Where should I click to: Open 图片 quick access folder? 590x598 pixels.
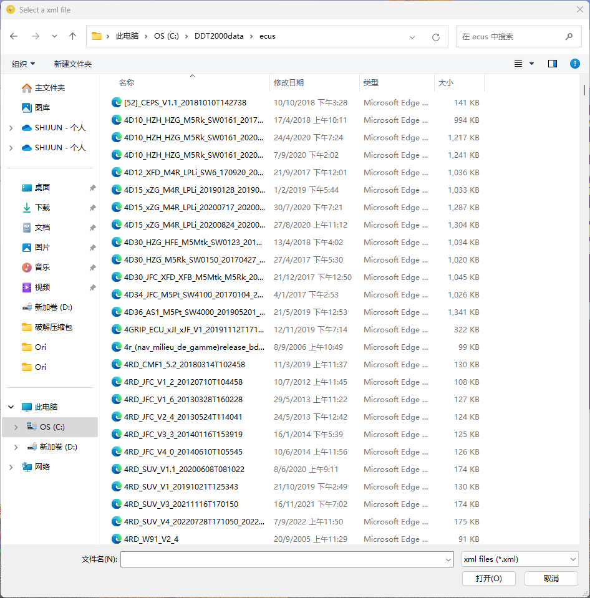tap(42, 247)
